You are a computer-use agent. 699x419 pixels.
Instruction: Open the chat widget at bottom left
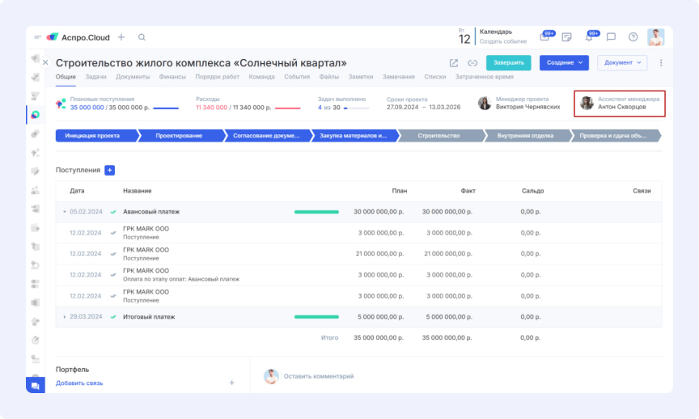pyautogui.click(x=35, y=386)
